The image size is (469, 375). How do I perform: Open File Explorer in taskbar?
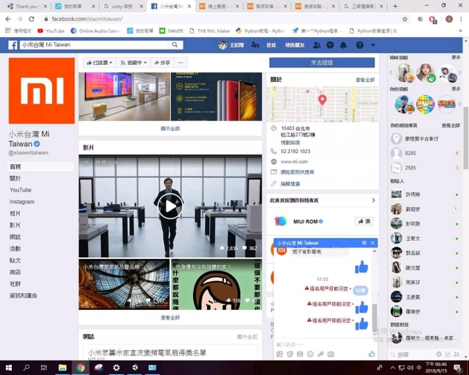click(63, 368)
